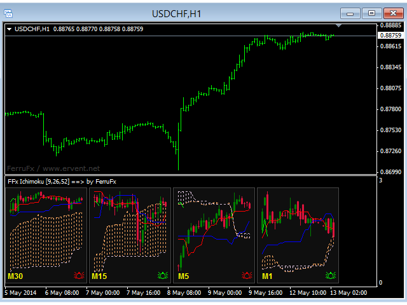
Task: Click the red alarm bell on M5 panel
Action: click(x=247, y=275)
